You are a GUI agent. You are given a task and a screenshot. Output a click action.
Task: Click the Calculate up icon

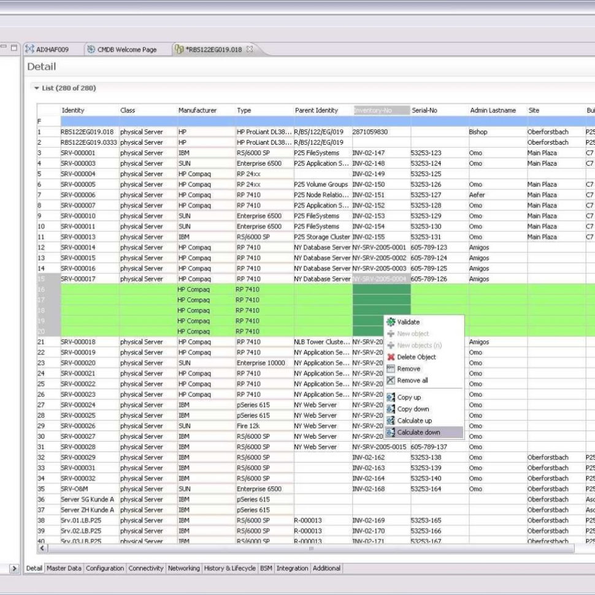(x=391, y=421)
